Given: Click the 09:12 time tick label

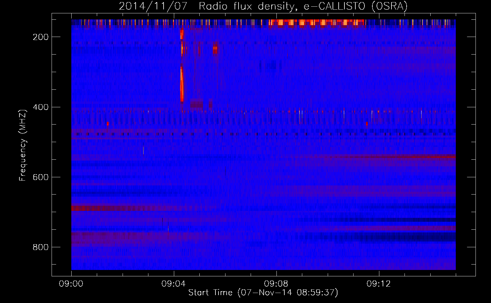Looking at the screenshot, I should pos(379,284).
